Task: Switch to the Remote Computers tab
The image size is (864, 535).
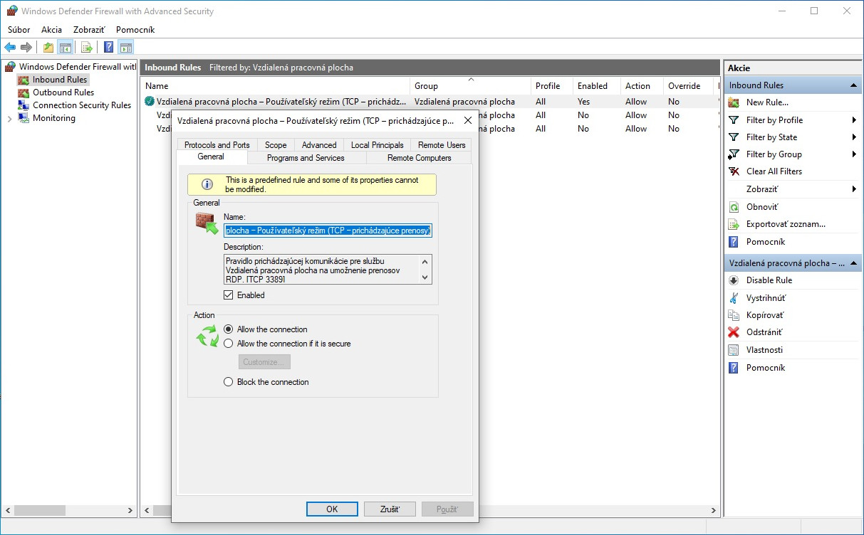Action: (x=419, y=158)
